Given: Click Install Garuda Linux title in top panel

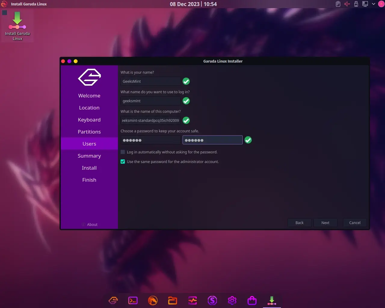Looking at the screenshot, I should 29,4.
